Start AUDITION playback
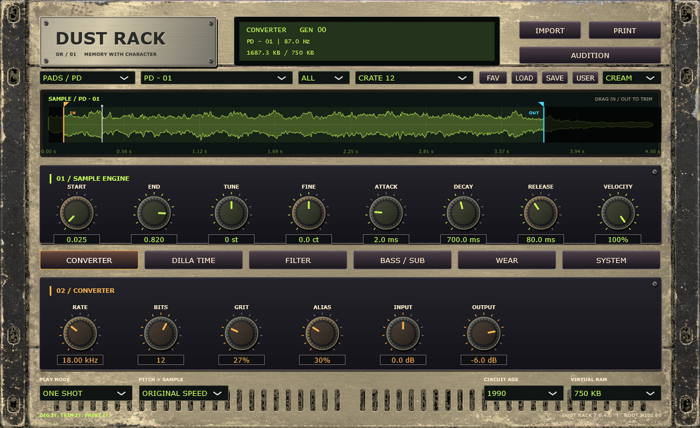This screenshot has width=700, height=428. pyautogui.click(x=590, y=55)
